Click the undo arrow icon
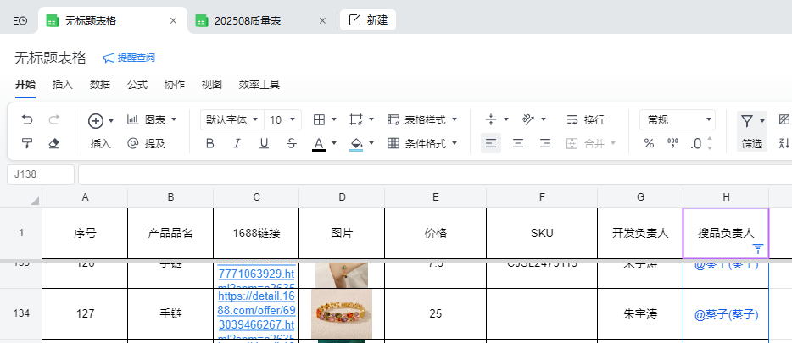The height and width of the screenshot is (343, 792). (x=27, y=120)
